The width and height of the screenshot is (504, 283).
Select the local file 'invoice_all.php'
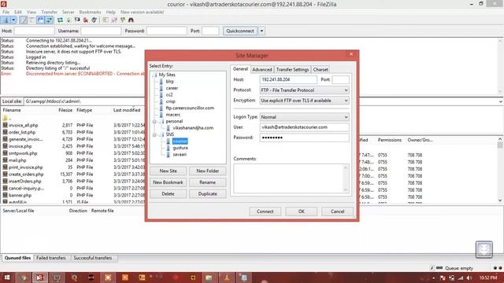[23, 125]
